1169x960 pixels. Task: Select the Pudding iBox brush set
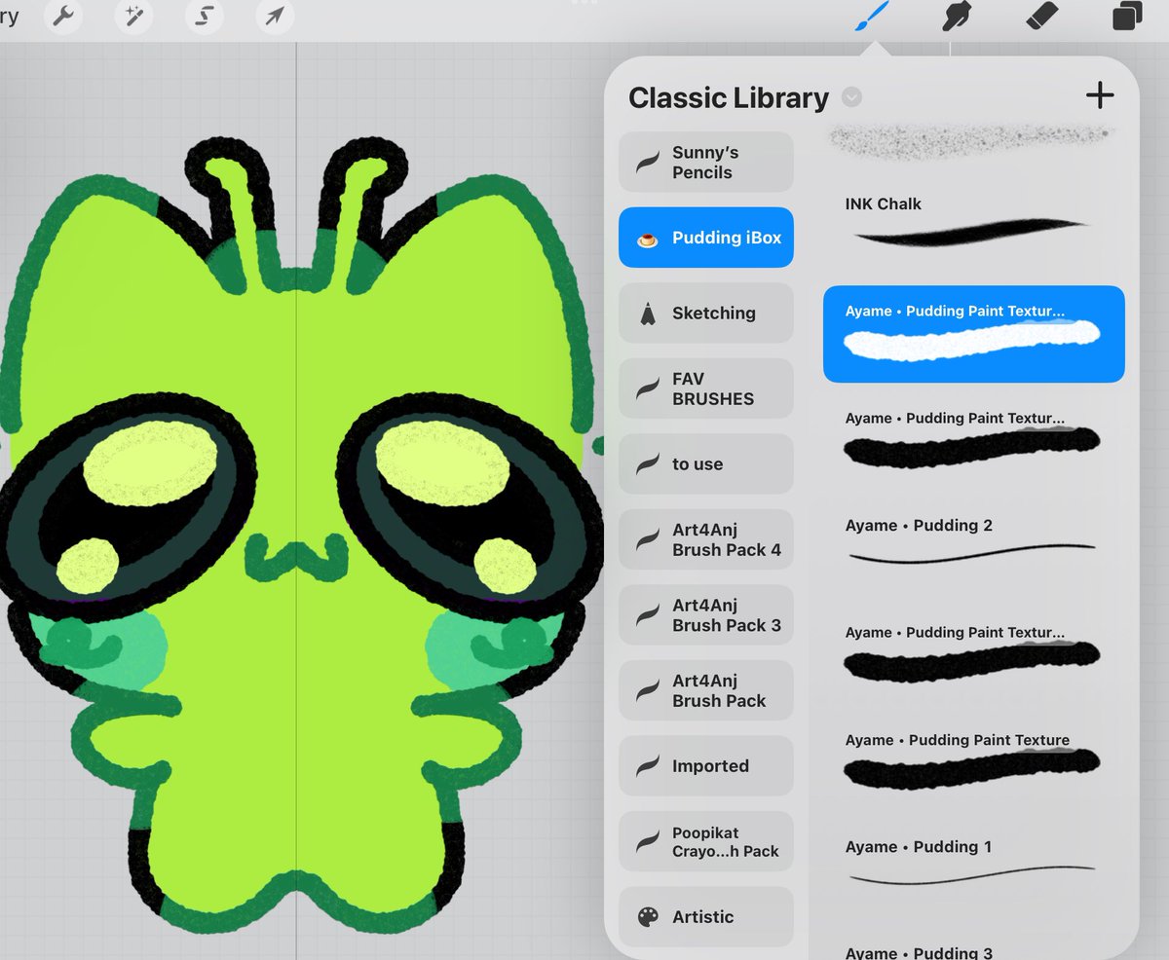click(x=706, y=238)
